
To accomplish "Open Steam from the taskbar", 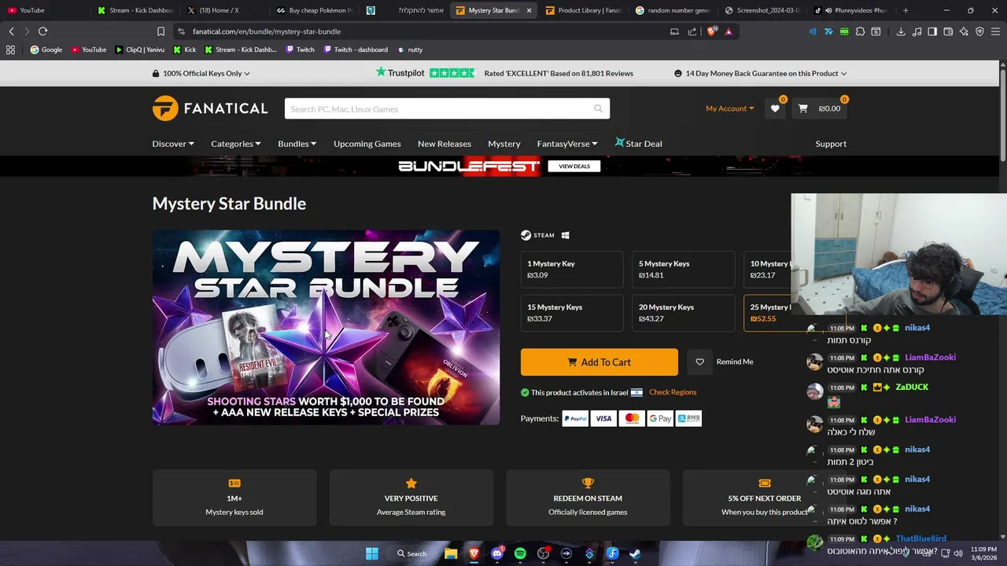I will click(635, 553).
